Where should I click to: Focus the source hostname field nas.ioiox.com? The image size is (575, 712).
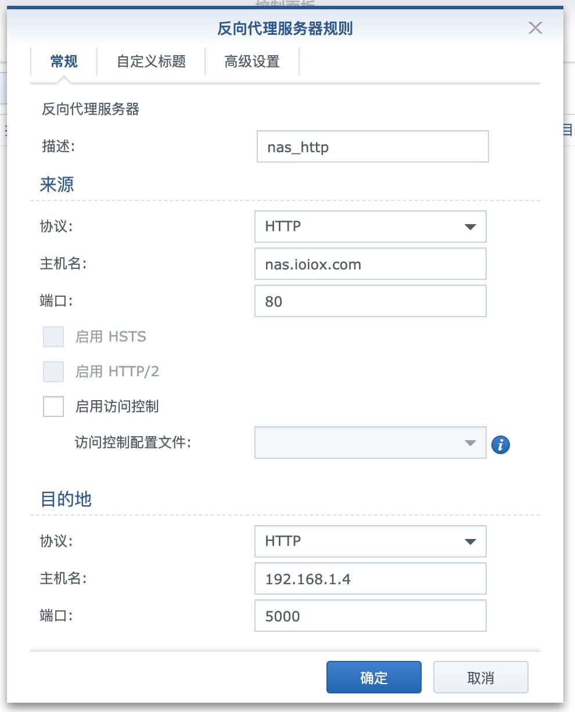(x=370, y=265)
